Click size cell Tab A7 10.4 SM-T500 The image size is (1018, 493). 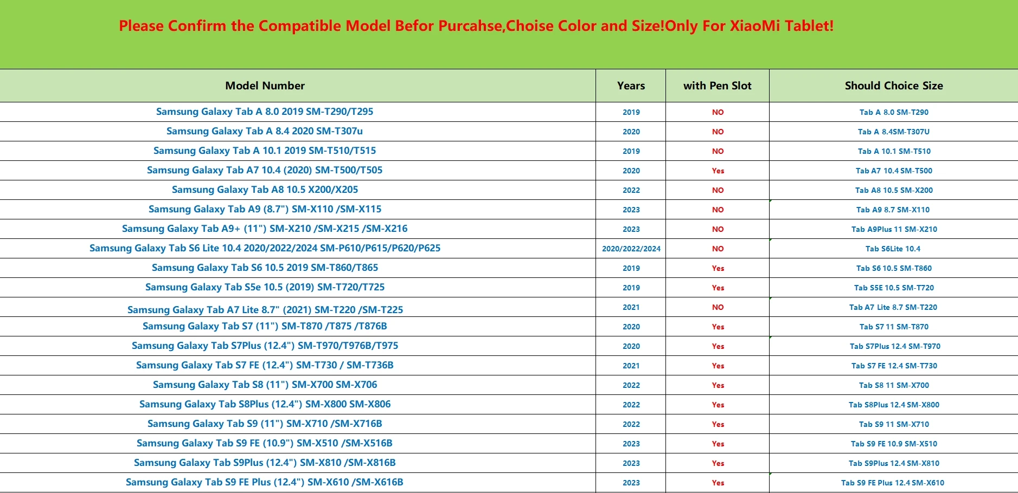(894, 171)
